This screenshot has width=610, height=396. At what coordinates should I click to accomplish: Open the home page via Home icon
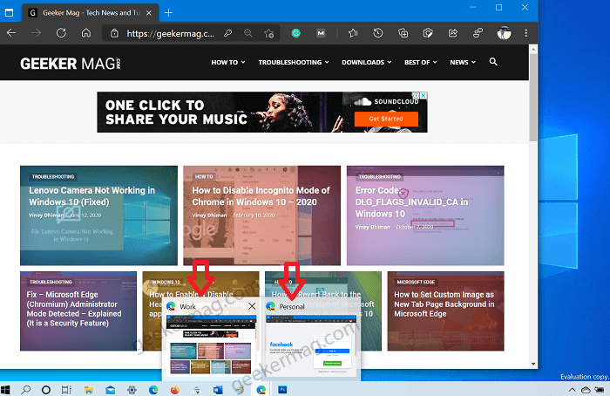click(86, 33)
